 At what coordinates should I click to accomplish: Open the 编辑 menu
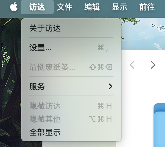click(x=92, y=7)
